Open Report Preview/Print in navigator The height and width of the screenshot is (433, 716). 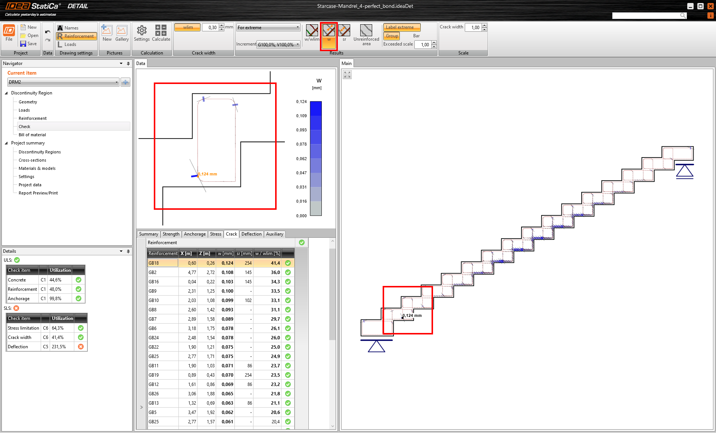coord(38,193)
